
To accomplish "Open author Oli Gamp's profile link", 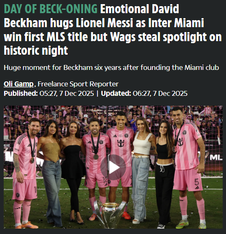I will pyautogui.click(x=19, y=84).
